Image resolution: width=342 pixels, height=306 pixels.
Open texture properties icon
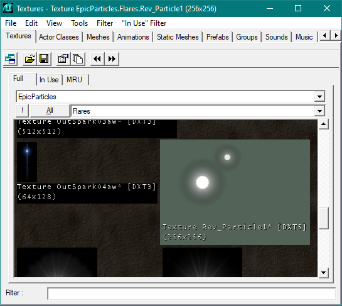[x=63, y=59]
